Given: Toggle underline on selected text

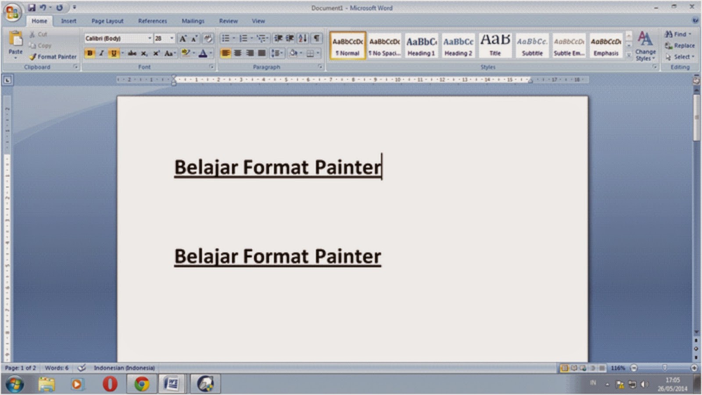Looking at the screenshot, I should click(113, 53).
